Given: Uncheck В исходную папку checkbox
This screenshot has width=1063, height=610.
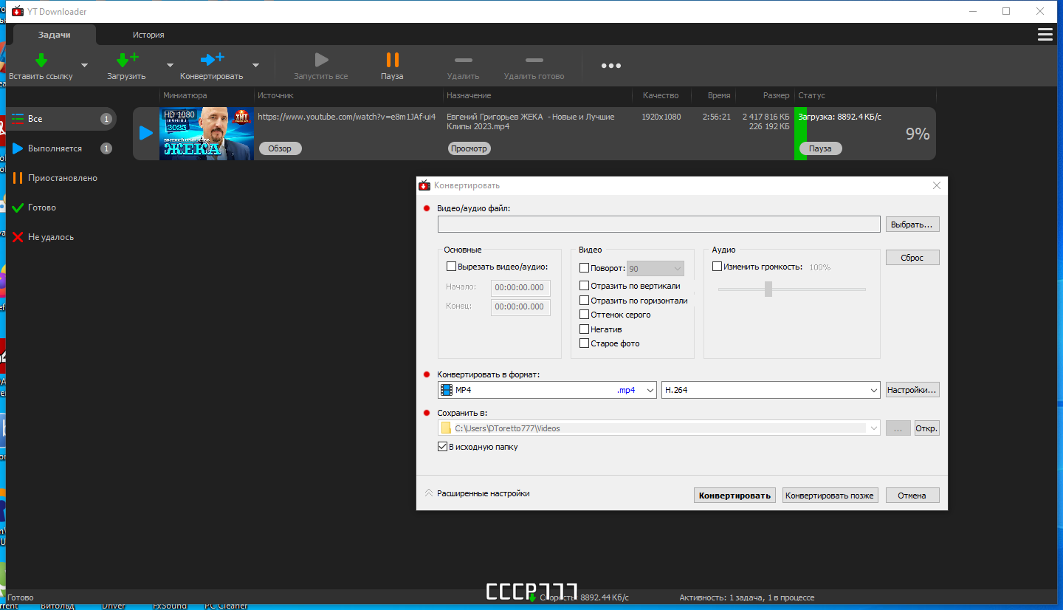Looking at the screenshot, I should [442, 447].
